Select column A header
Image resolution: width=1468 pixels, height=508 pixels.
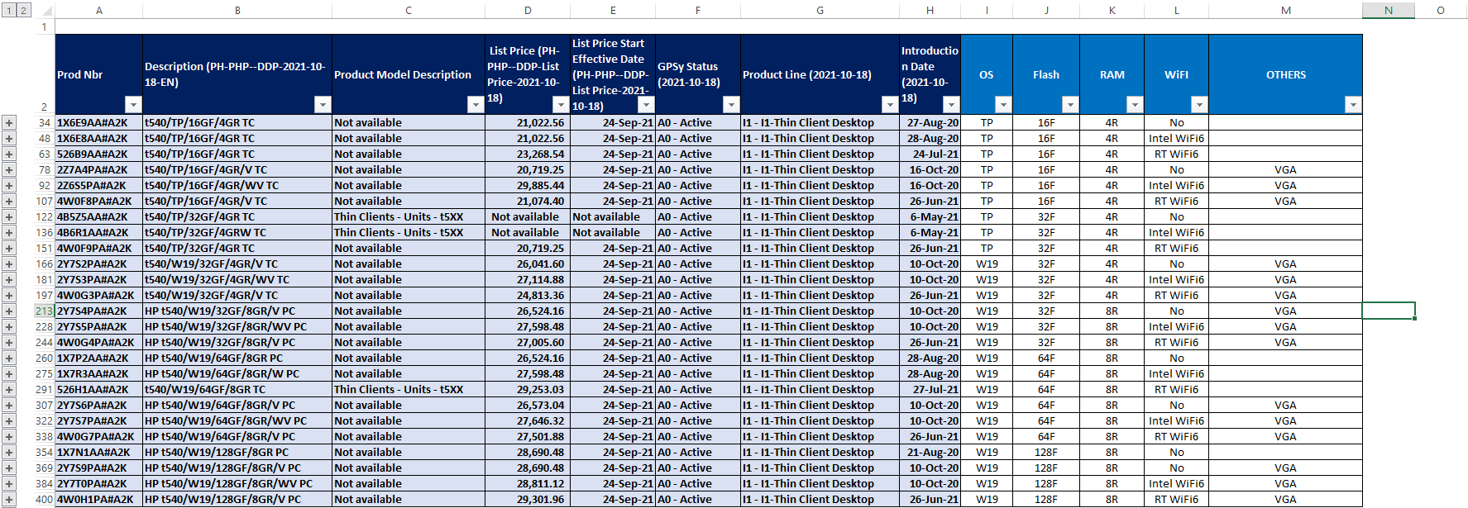pyautogui.click(x=99, y=11)
